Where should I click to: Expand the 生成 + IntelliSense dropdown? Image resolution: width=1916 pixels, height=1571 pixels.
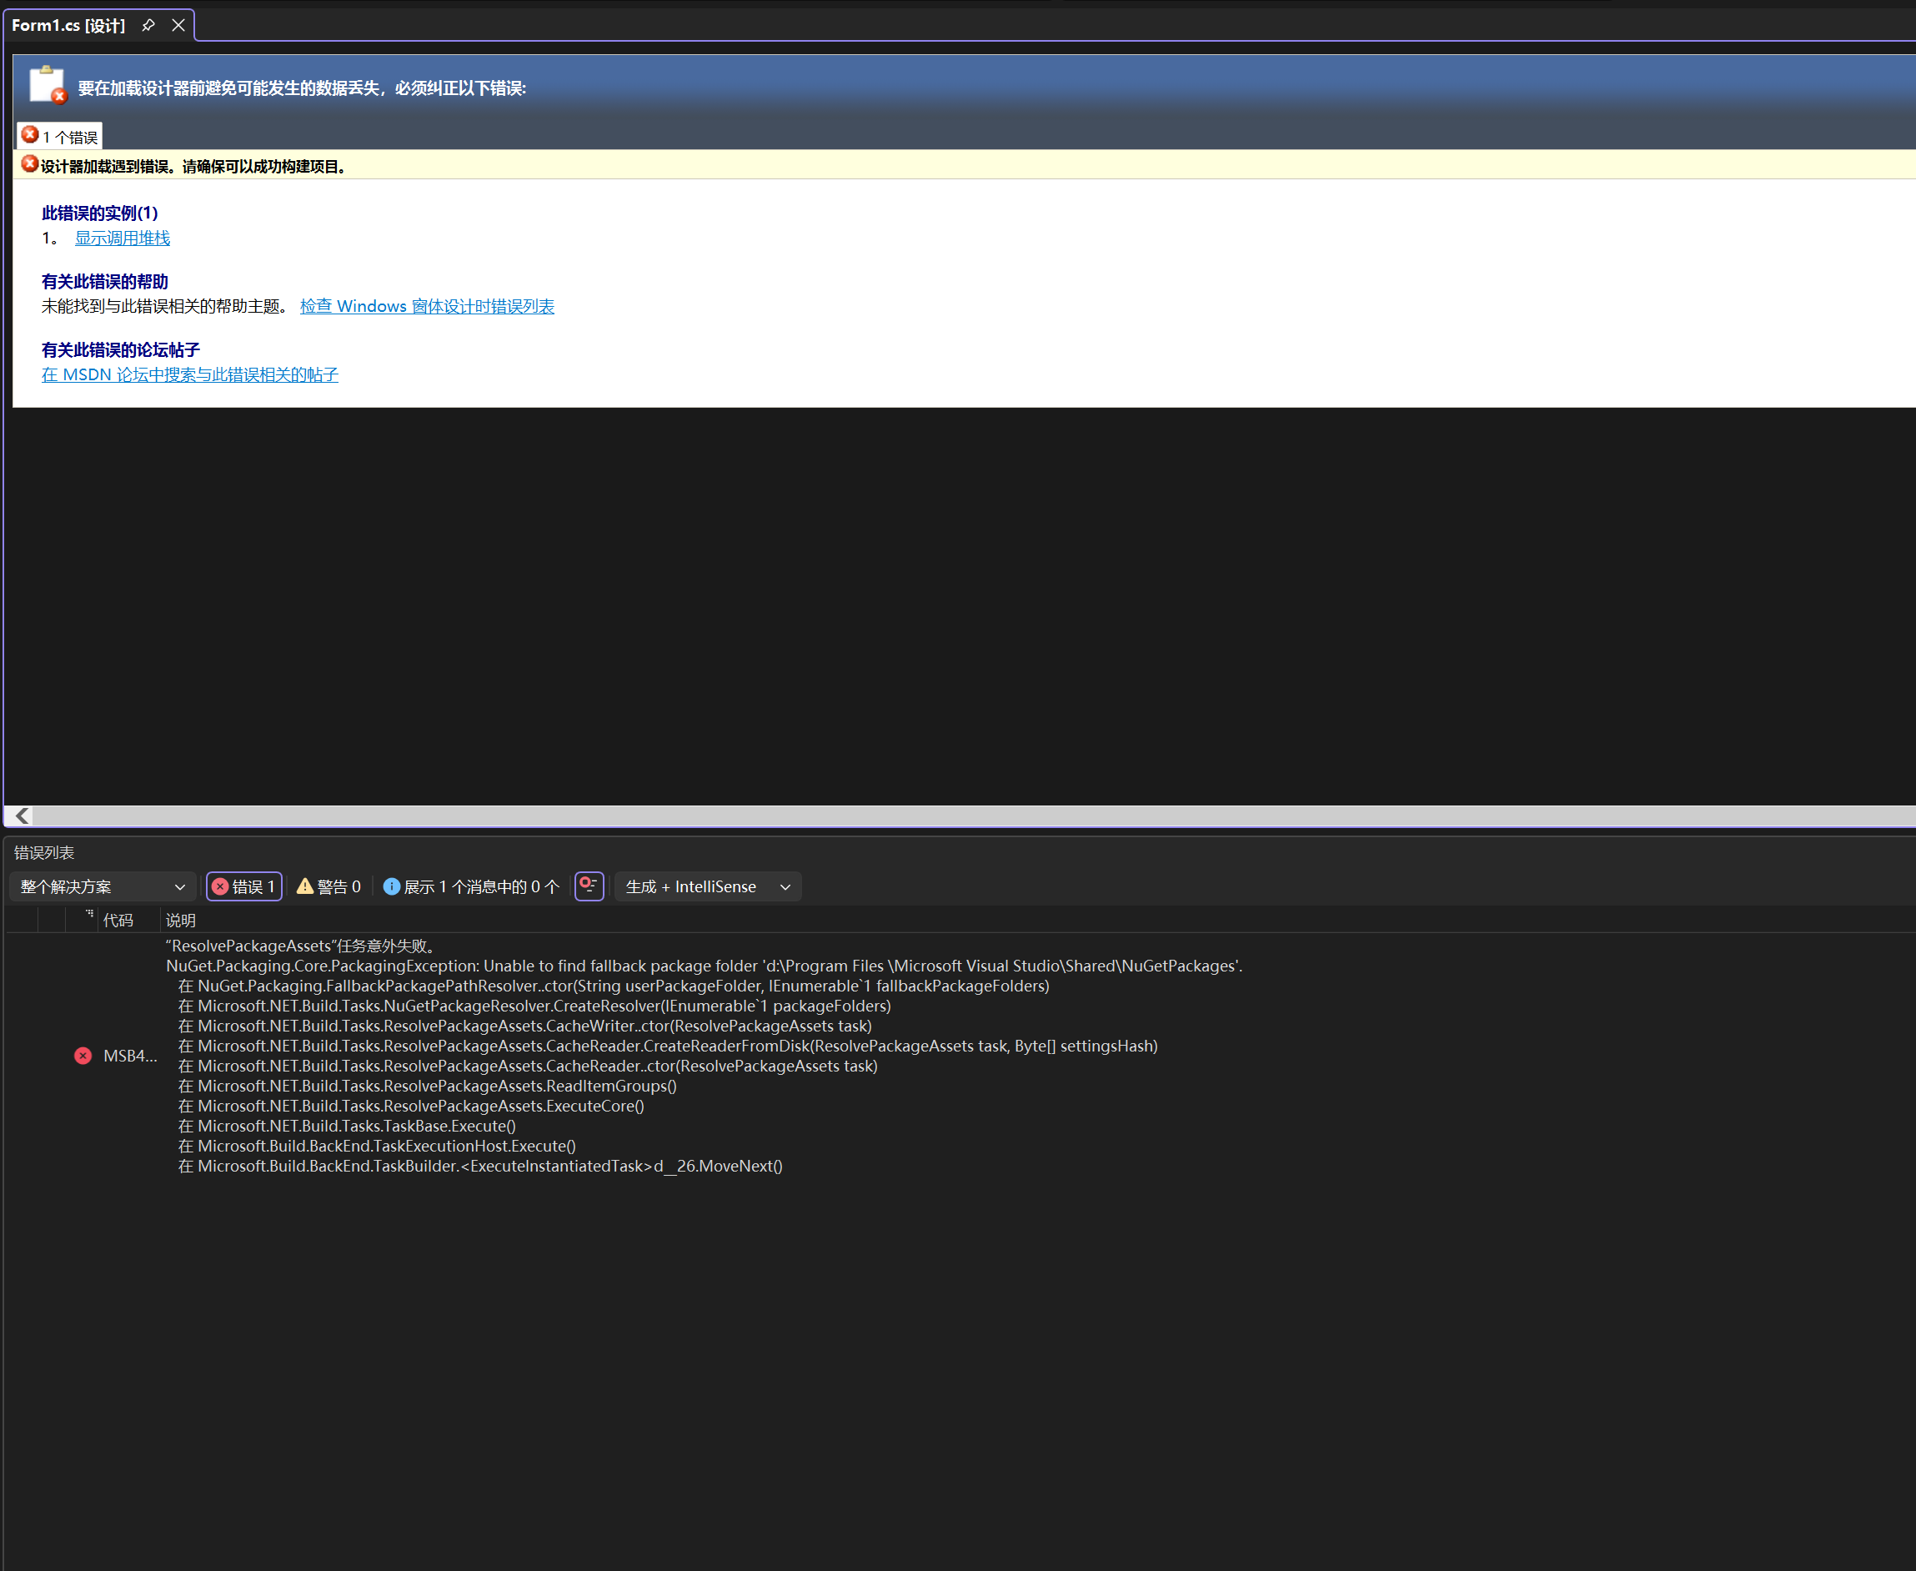tap(709, 887)
